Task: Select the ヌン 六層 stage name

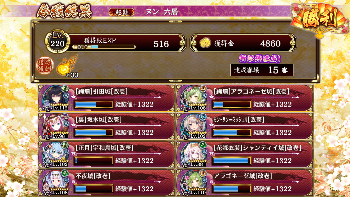Action: (162, 12)
